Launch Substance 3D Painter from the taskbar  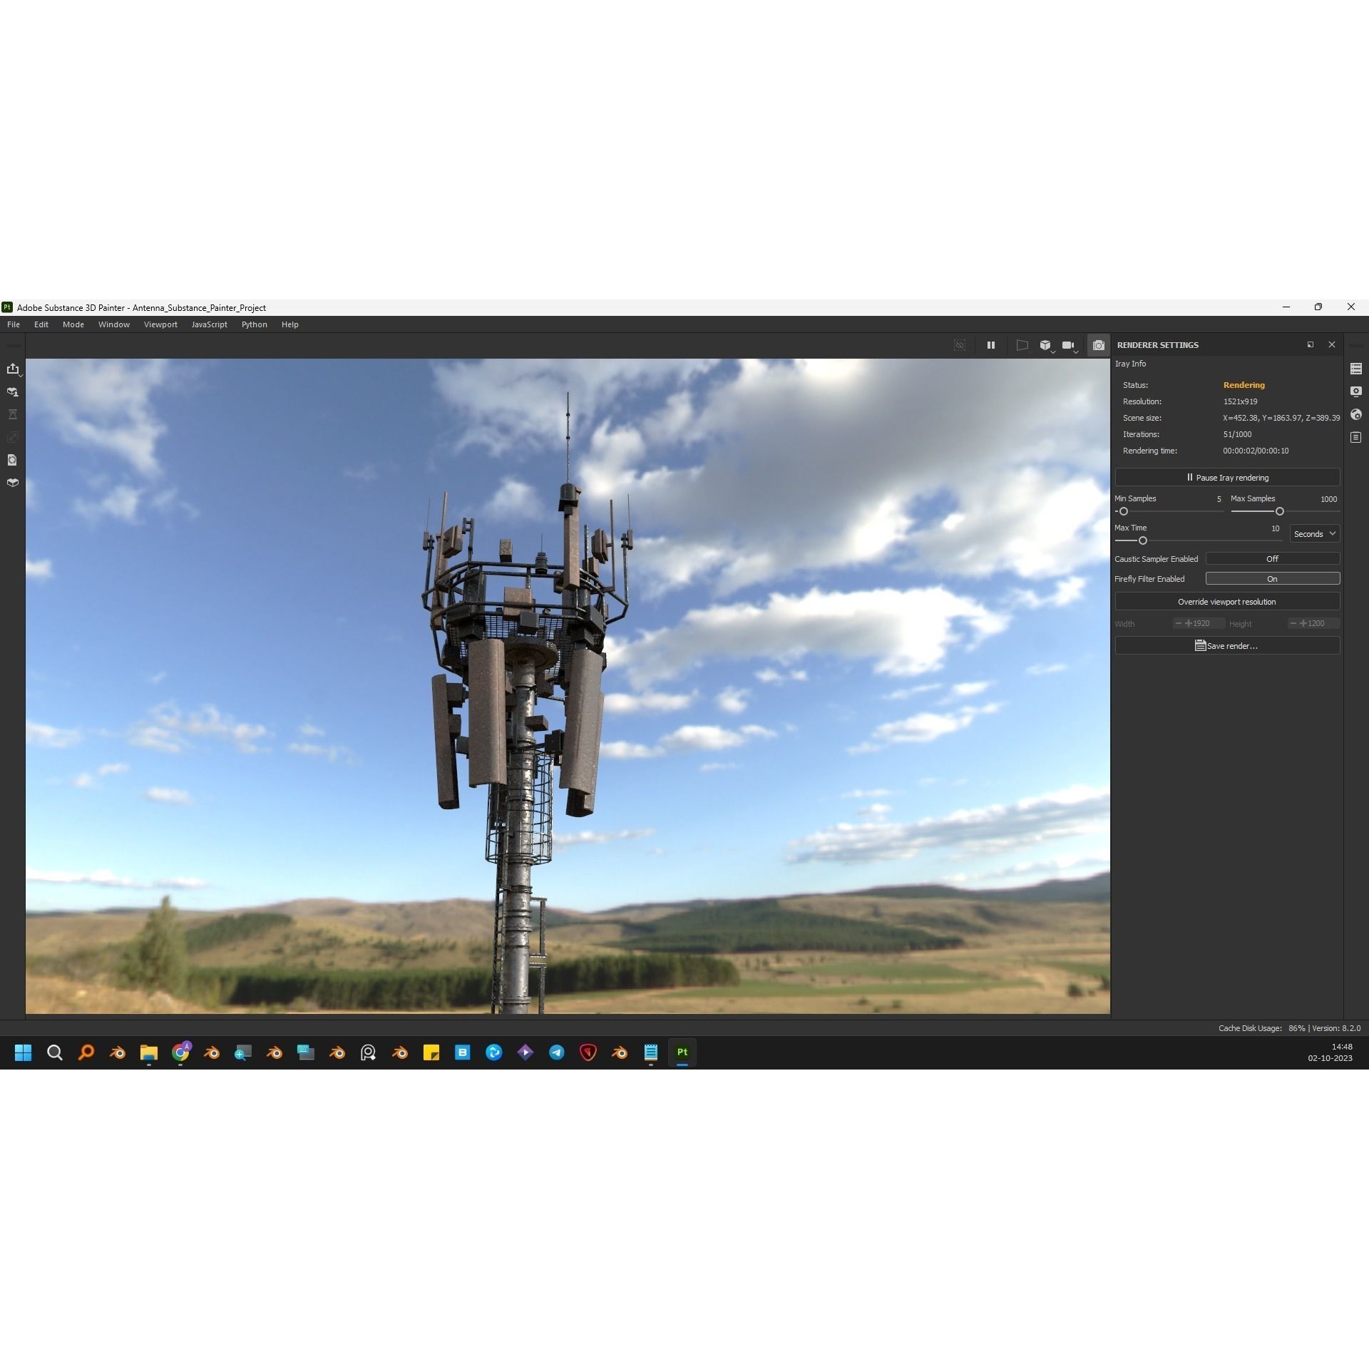pyautogui.click(x=682, y=1052)
